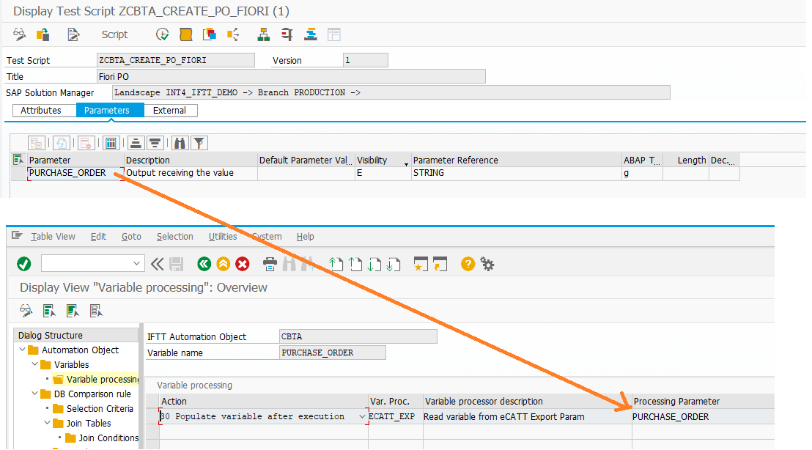
Task: Open the Utilities menu
Action: 223,237
